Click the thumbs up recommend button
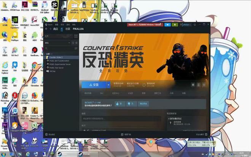Image resolution: width=251 pixels, height=157 pixels. tap(119, 103)
